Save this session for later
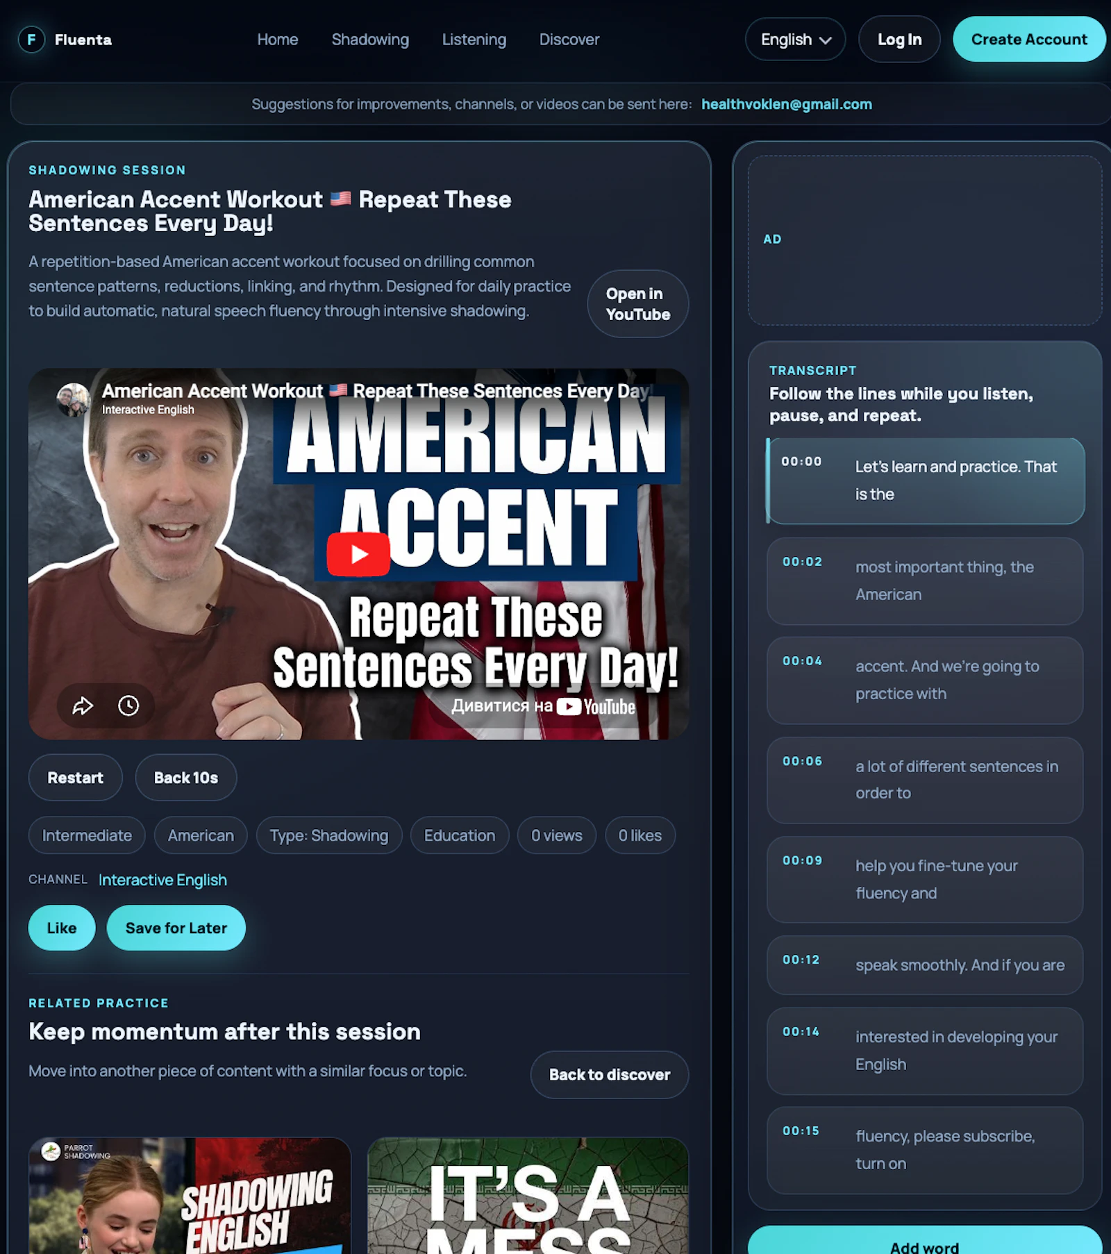The width and height of the screenshot is (1111, 1254). [x=176, y=928]
